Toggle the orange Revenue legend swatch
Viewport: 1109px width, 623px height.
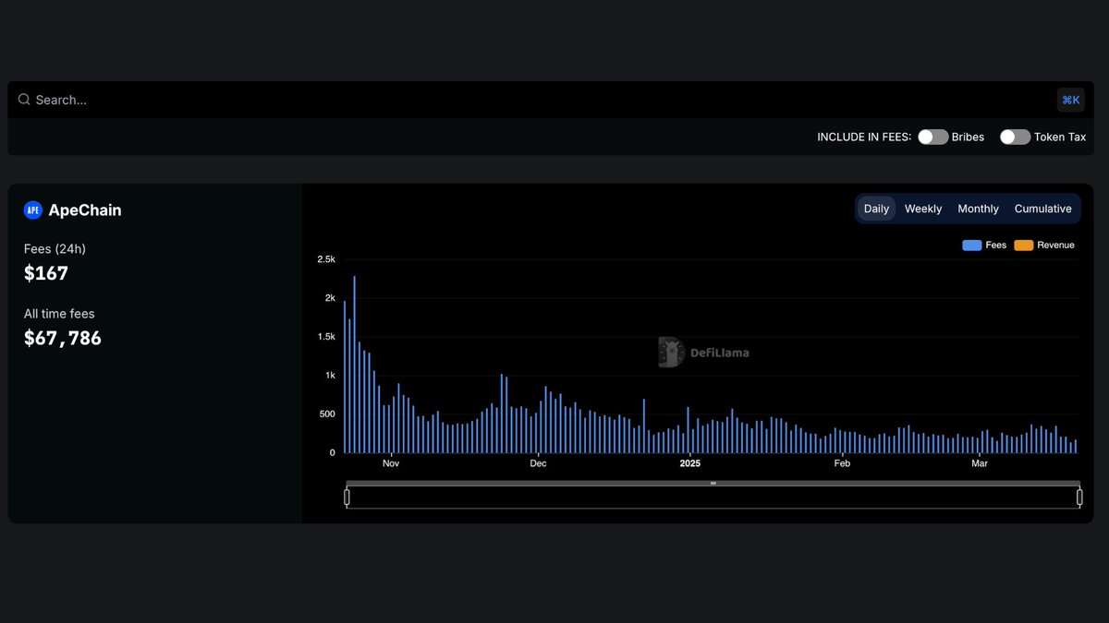coord(1023,246)
